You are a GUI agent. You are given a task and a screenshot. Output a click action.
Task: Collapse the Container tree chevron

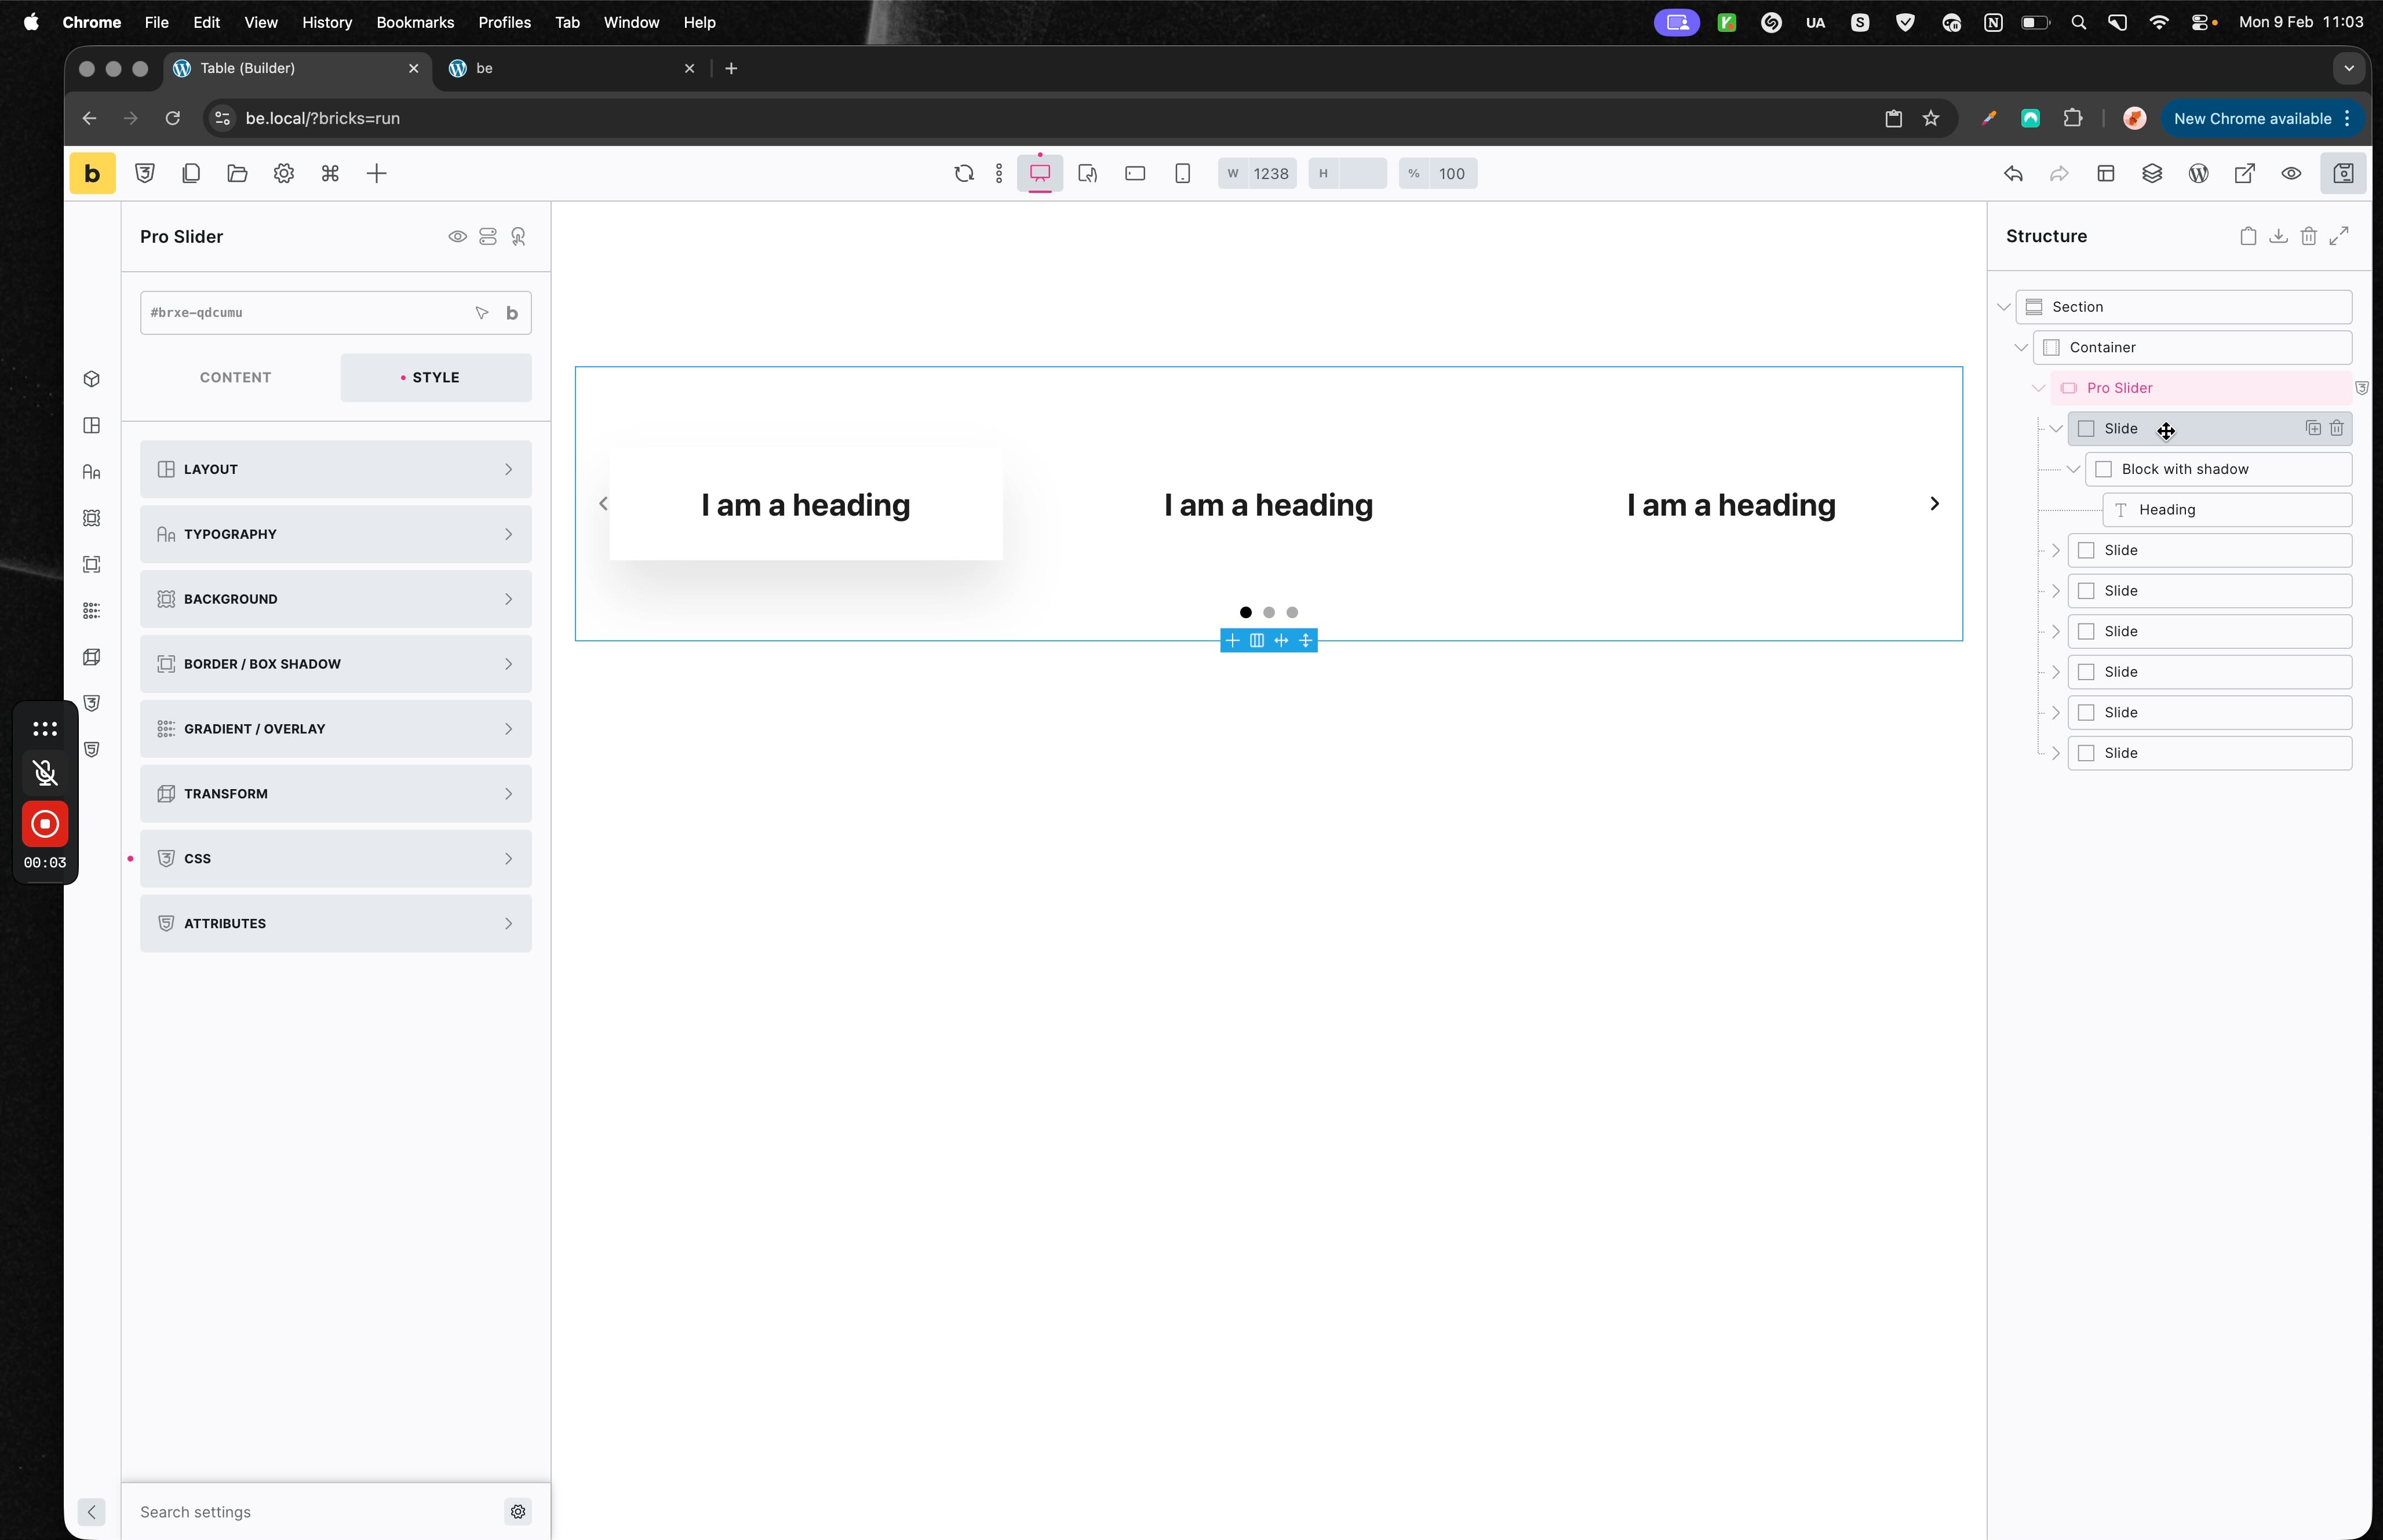[2021, 348]
